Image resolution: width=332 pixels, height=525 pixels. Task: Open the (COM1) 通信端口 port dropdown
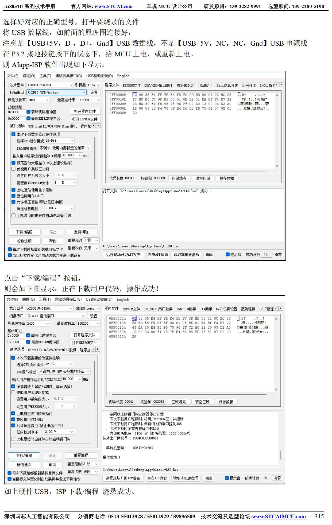[x=56, y=316]
